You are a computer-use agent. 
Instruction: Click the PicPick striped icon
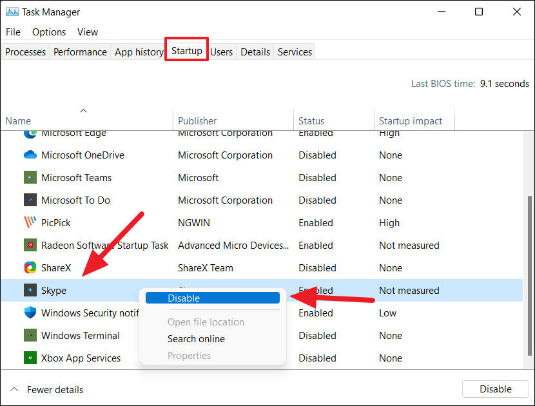30,222
